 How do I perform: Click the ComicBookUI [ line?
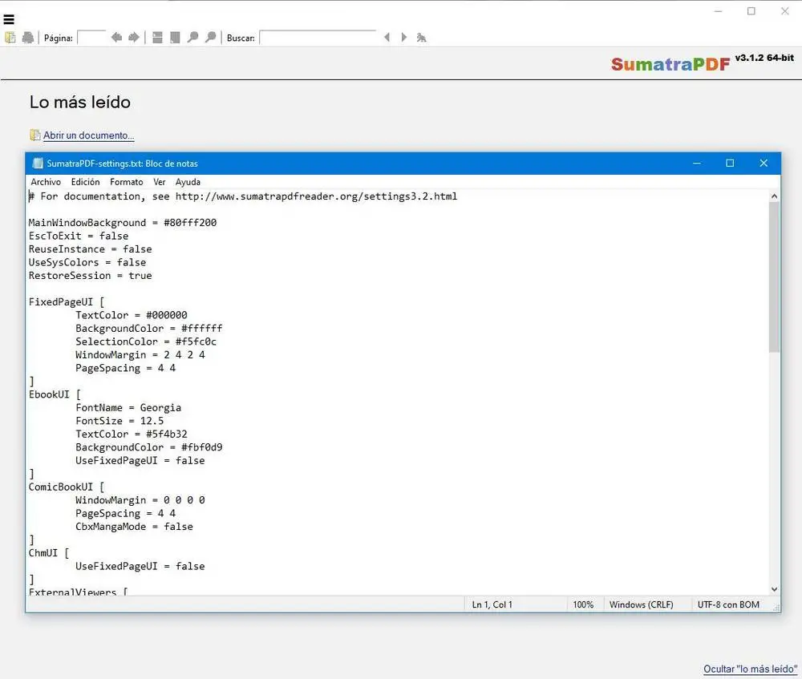point(67,487)
